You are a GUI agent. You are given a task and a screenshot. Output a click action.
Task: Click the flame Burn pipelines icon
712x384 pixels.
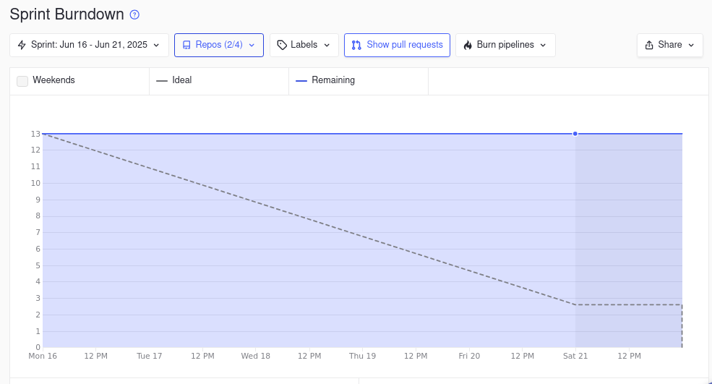468,45
